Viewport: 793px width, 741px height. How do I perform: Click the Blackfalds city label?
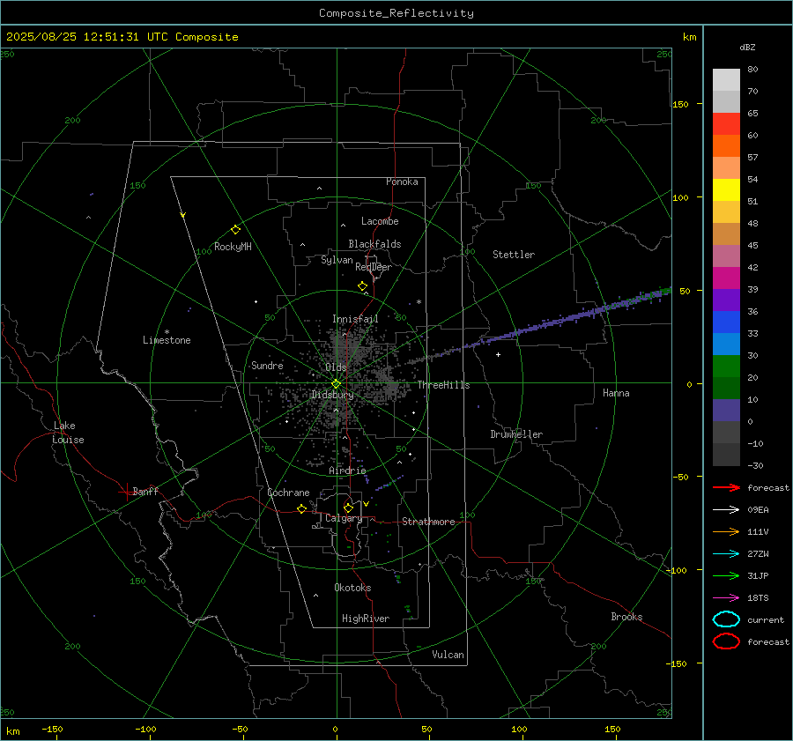[x=374, y=244]
